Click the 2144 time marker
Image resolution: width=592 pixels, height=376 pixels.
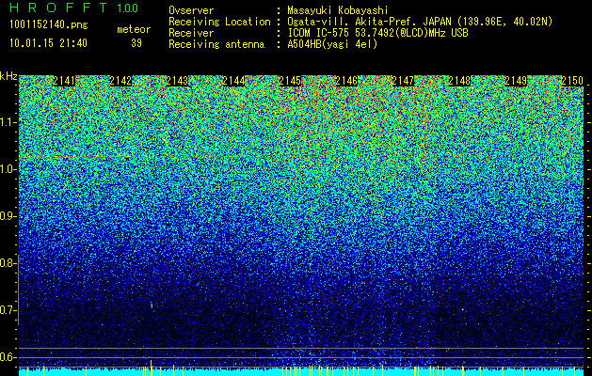233,81
